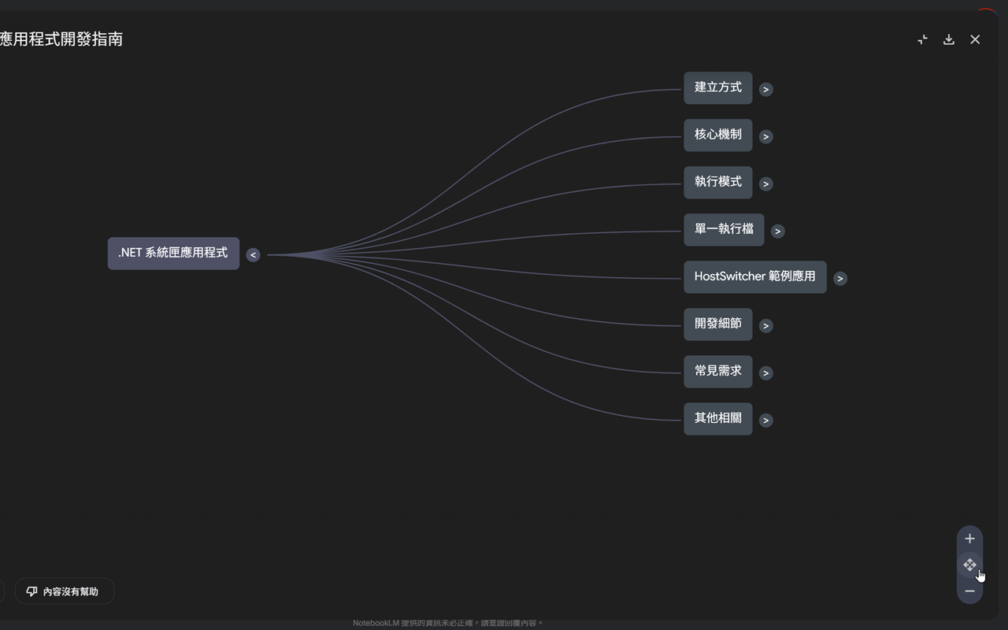Expand the 常見需求 branch
The image size is (1008, 630).
765,372
